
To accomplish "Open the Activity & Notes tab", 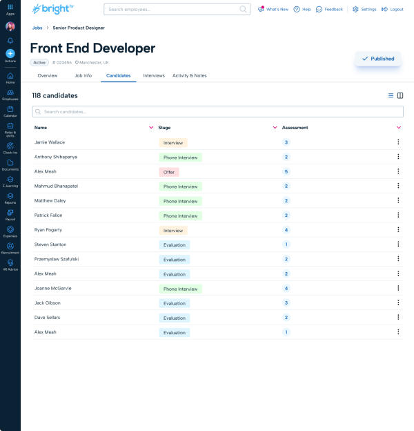I will point(190,75).
